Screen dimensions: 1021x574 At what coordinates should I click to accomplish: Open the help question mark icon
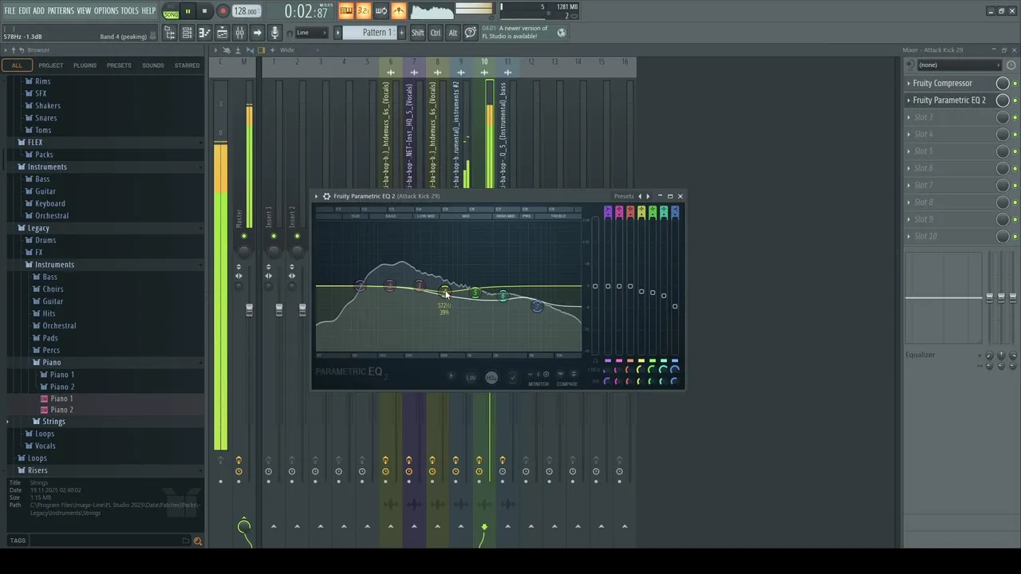pyautogui.click(x=471, y=33)
